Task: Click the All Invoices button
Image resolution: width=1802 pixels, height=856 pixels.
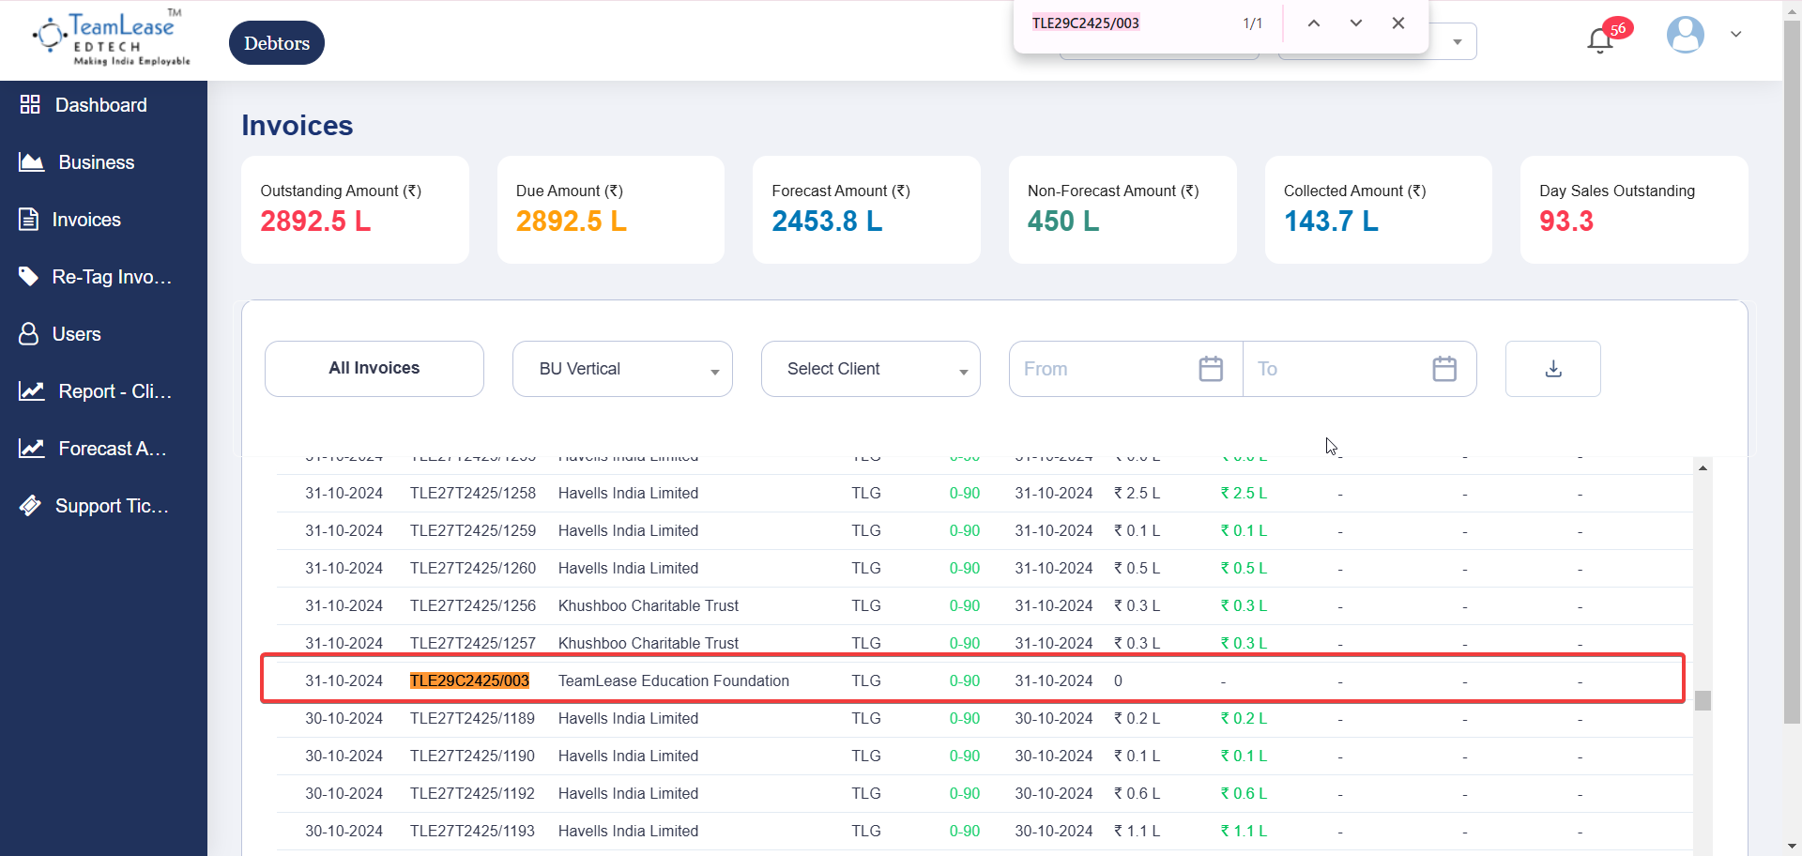Action: pos(374,369)
